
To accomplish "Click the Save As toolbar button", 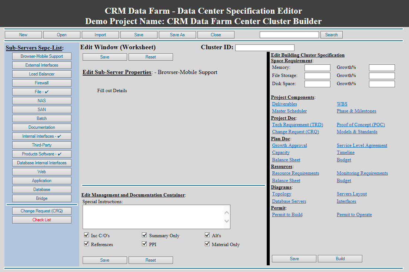I will pos(177,34).
